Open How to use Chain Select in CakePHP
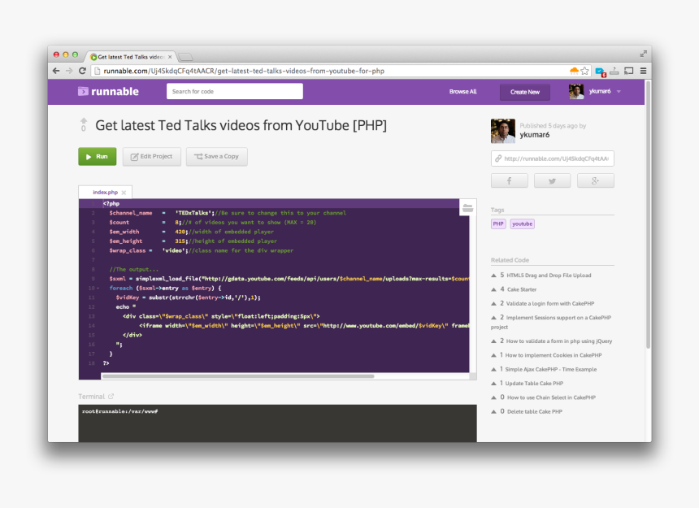The width and height of the screenshot is (699, 508). click(551, 397)
